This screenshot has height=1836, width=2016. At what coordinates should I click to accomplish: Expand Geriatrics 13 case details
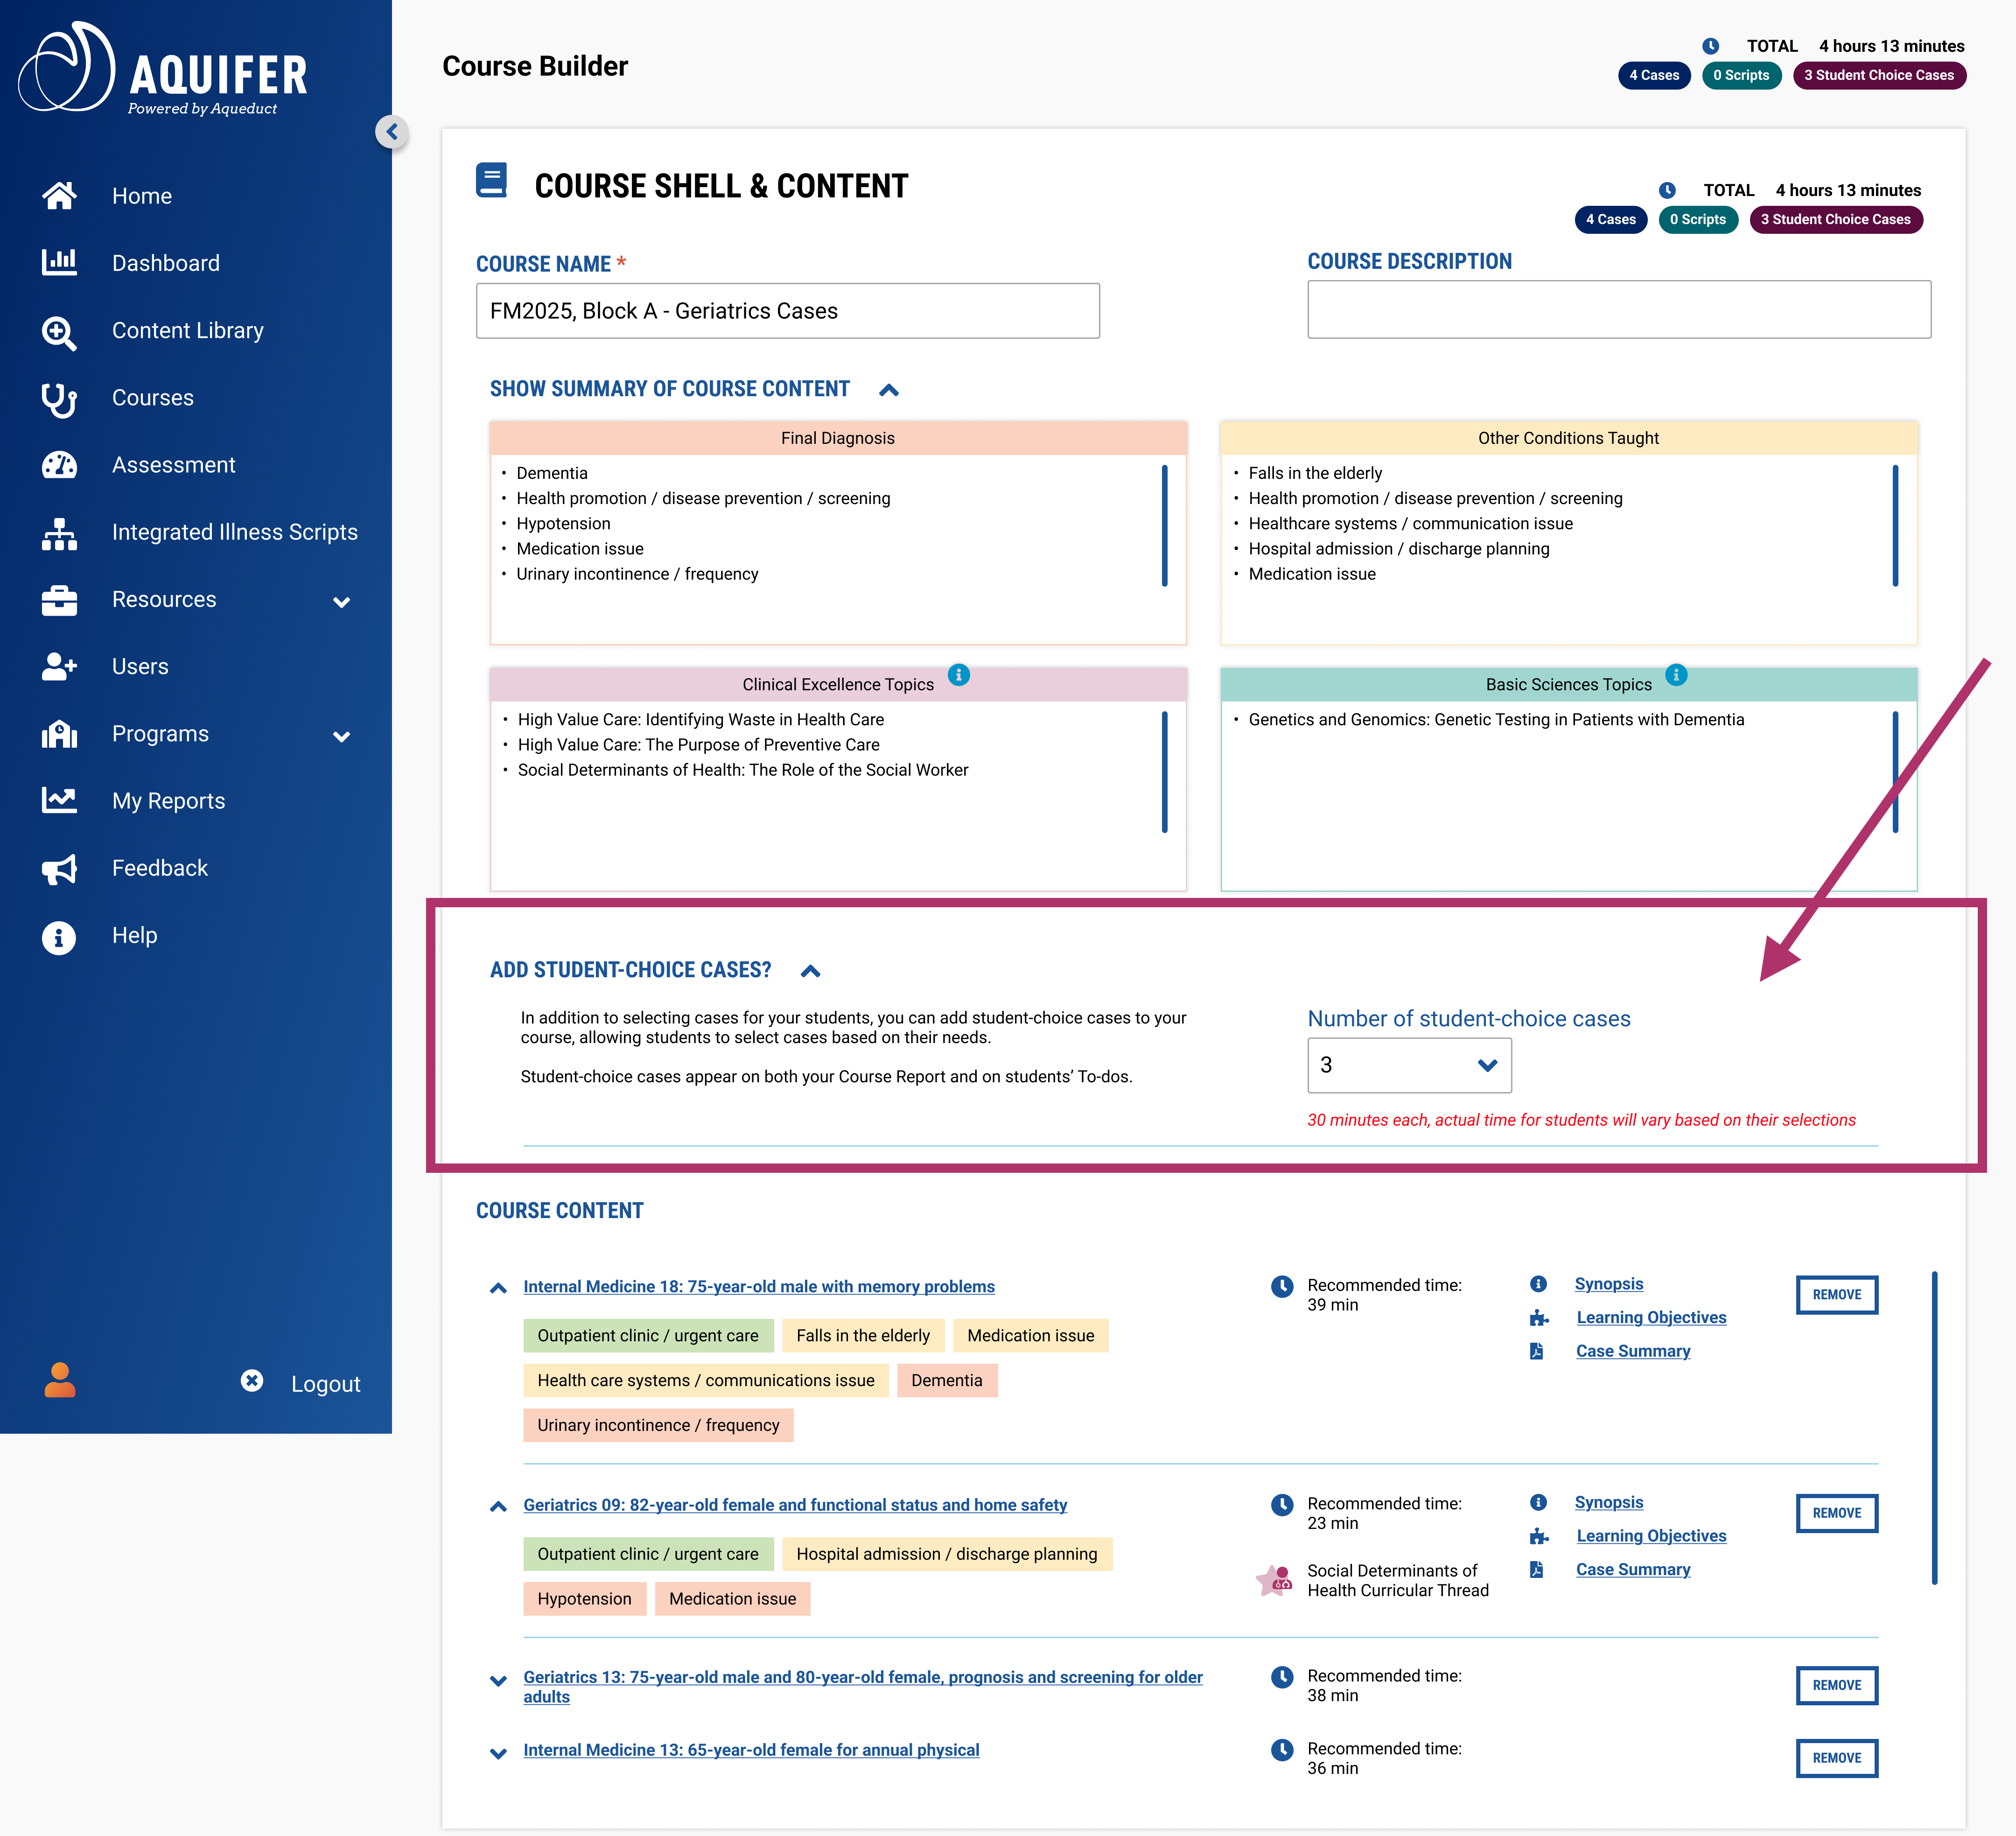coord(498,1681)
